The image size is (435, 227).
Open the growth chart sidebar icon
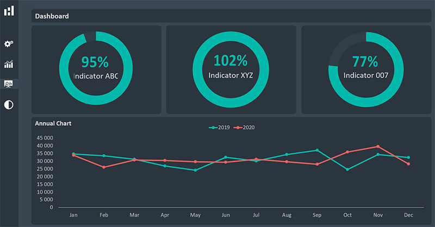pyautogui.click(x=9, y=64)
